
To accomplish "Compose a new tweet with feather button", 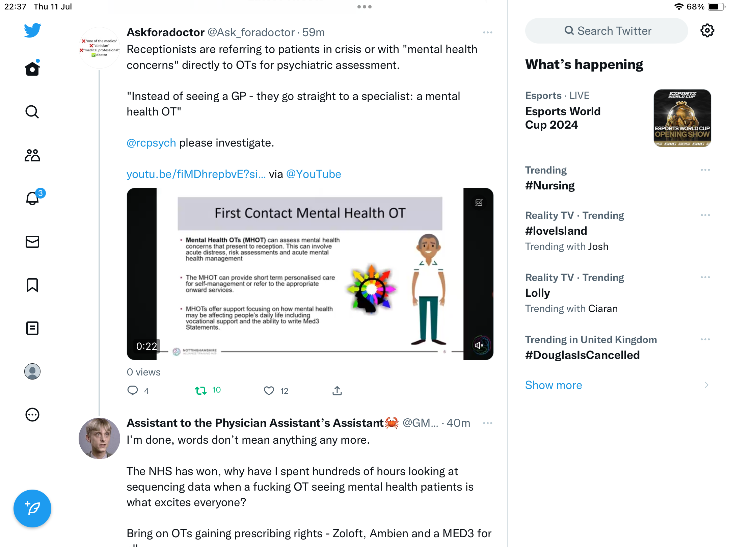I will [x=32, y=509].
